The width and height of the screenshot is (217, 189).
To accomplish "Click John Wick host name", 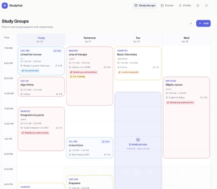I will click(x=122, y=59).
